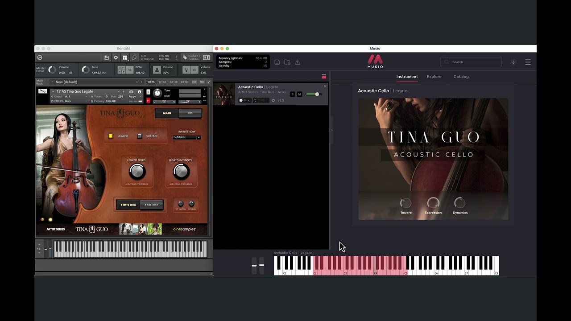Viewport: 571px width, 321px height.
Task: Toggle Kontakt instrument red mute button
Action: pyautogui.click(x=149, y=100)
